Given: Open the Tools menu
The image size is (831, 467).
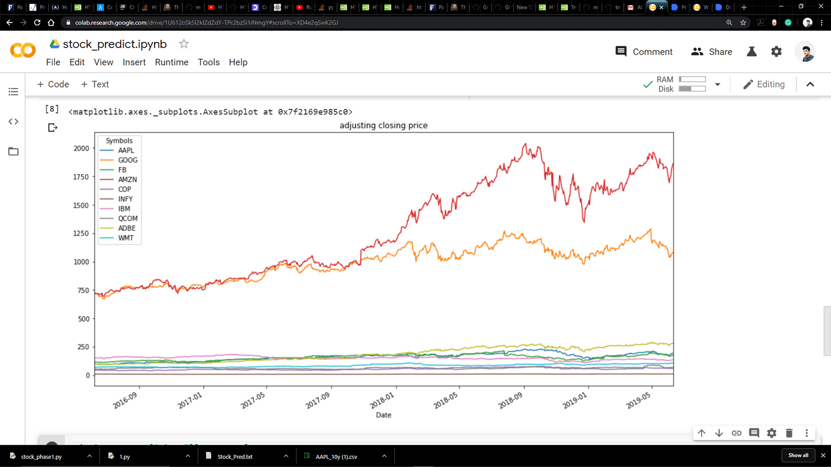Looking at the screenshot, I should pyautogui.click(x=208, y=62).
